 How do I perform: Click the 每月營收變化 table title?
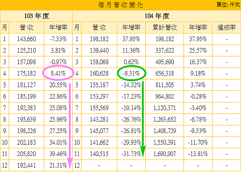click(120, 5)
